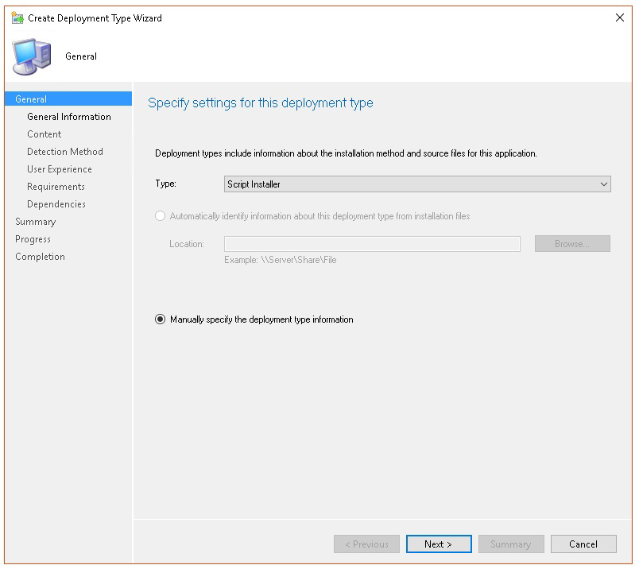639x569 pixels.
Task: Click Next to continue the wizard
Action: pos(439,544)
